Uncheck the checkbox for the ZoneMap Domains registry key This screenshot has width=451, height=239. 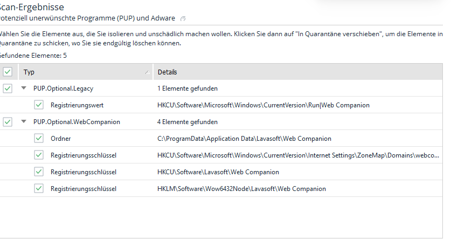coord(39,155)
